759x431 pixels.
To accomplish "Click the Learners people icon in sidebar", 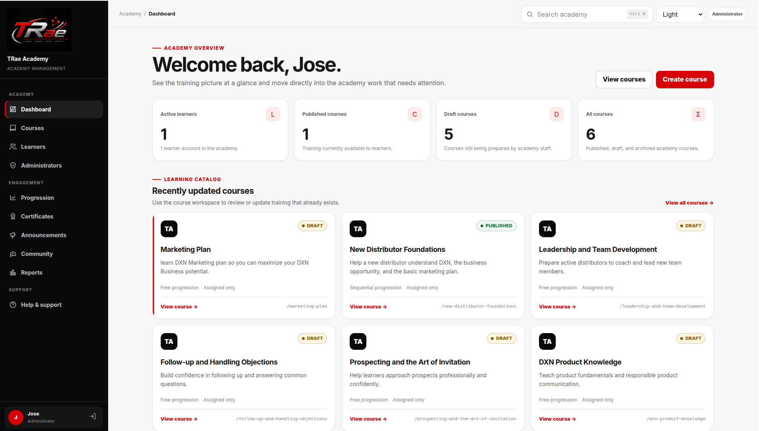I will 13,147.
